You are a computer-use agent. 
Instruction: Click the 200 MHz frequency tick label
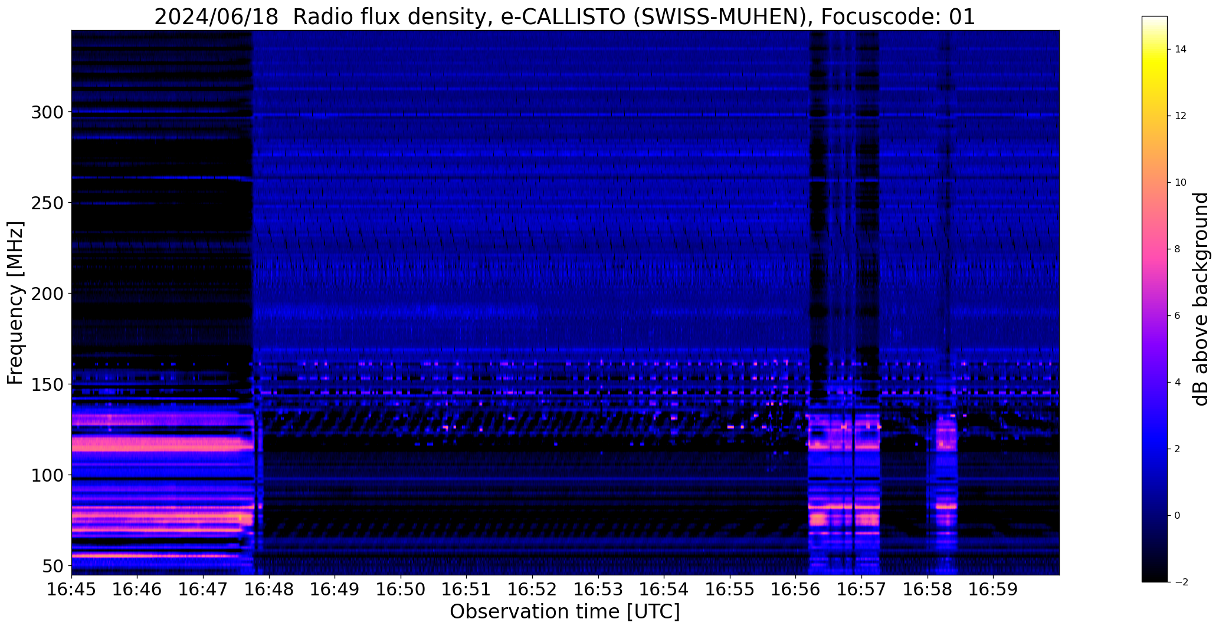(48, 294)
